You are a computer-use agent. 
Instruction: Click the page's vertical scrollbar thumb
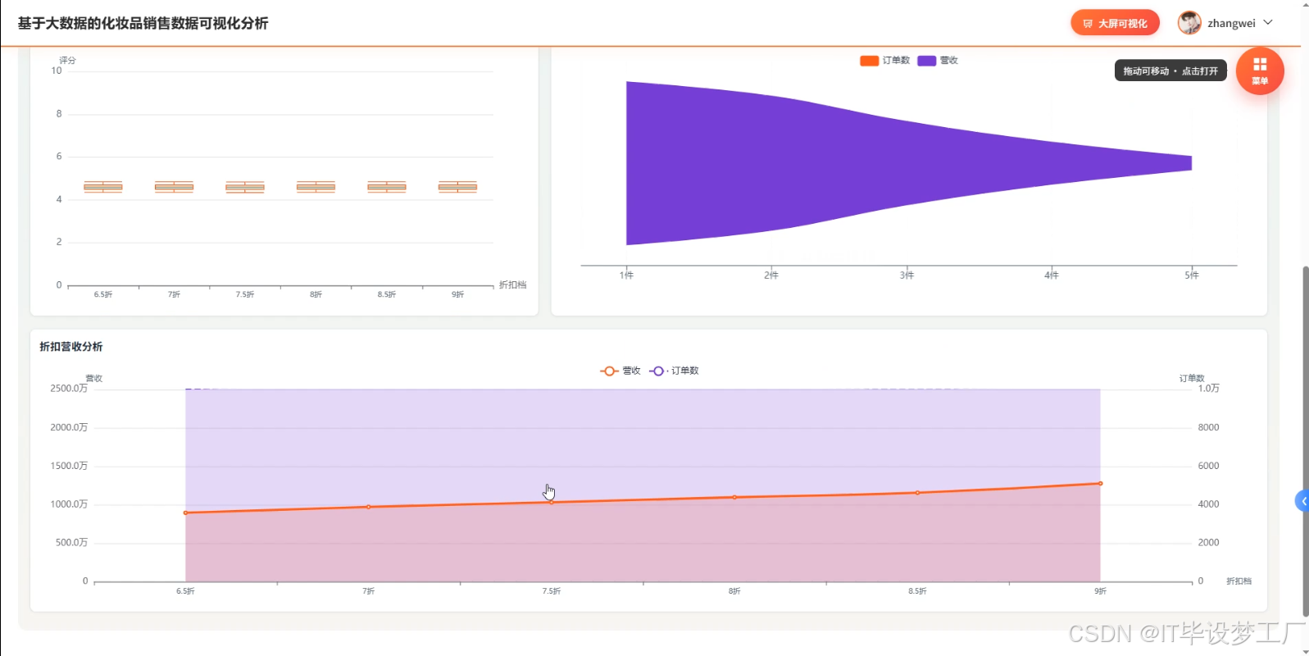(x=1306, y=441)
